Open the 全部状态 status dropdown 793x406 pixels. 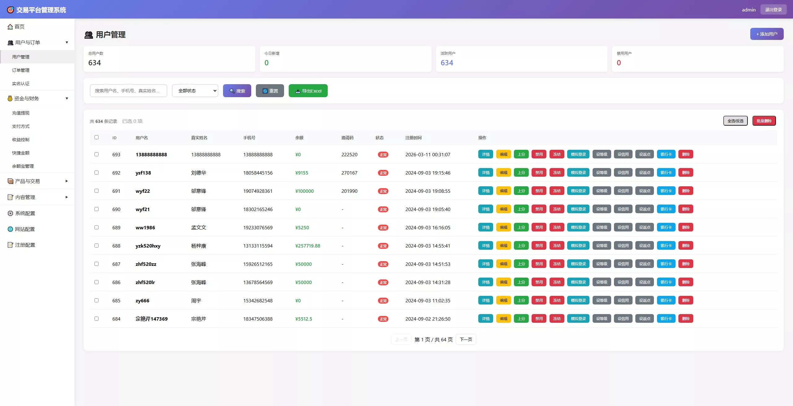[195, 91]
